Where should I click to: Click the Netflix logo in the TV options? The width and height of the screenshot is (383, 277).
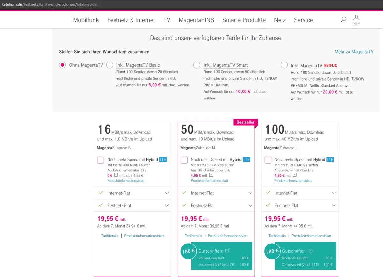(x=330, y=66)
